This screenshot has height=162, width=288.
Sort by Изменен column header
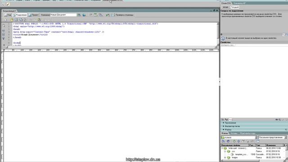coord(274,145)
